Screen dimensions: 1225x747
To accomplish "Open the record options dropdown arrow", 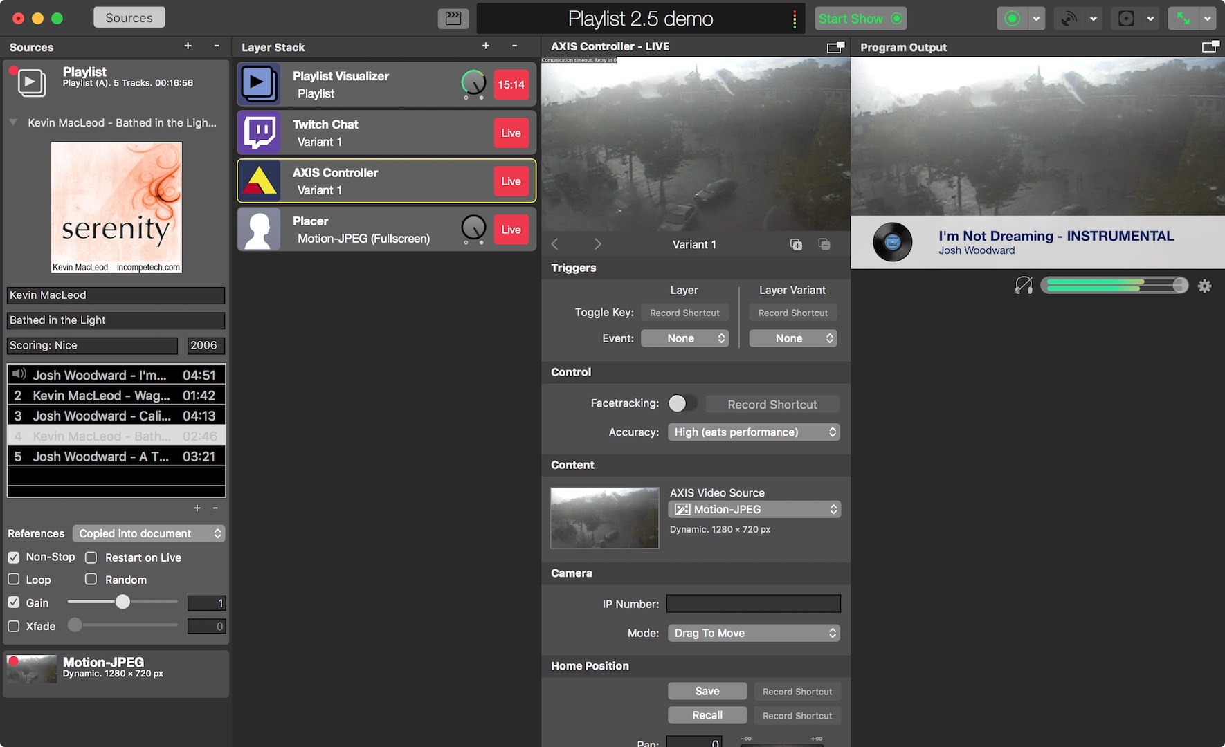I will pyautogui.click(x=1036, y=19).
